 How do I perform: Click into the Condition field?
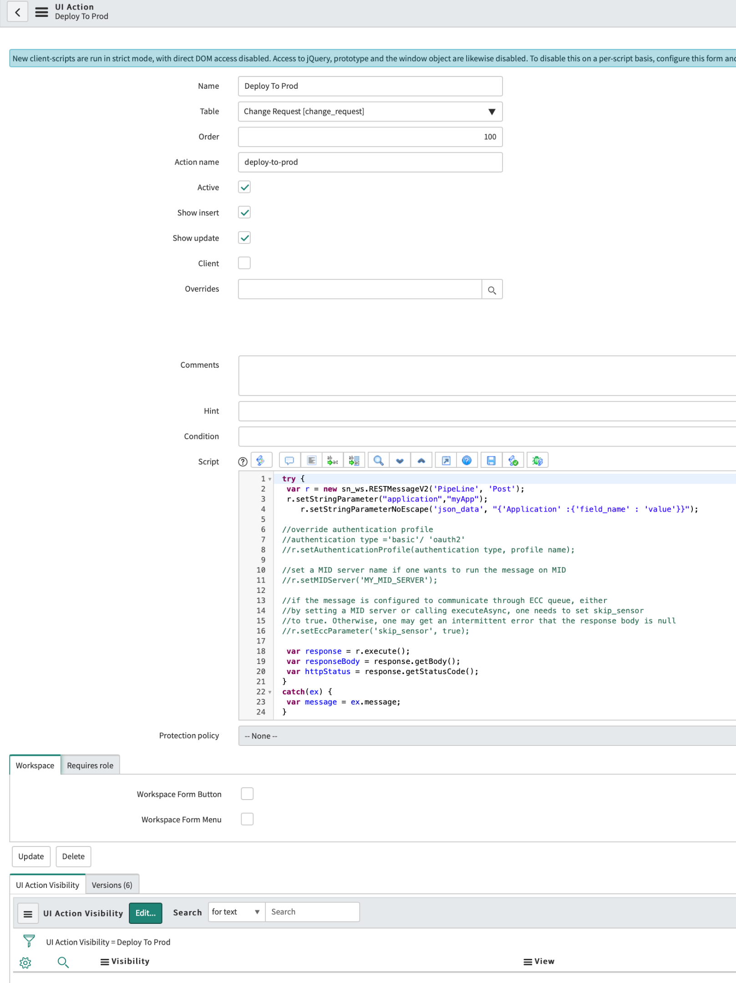coord(486,436)
